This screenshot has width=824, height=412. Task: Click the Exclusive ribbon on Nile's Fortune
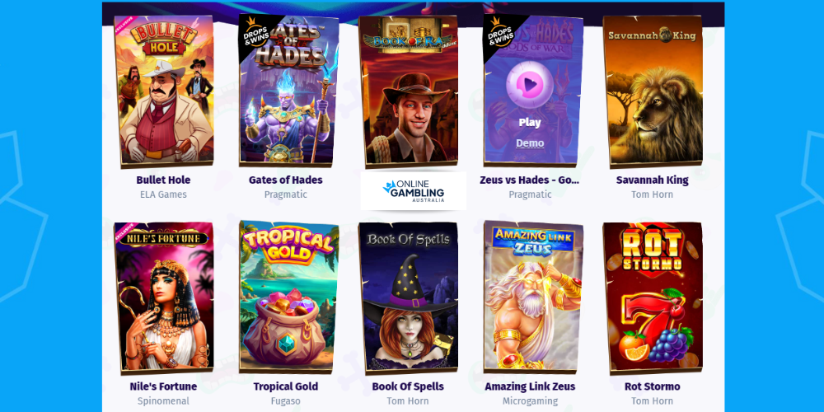pos(124,232)
